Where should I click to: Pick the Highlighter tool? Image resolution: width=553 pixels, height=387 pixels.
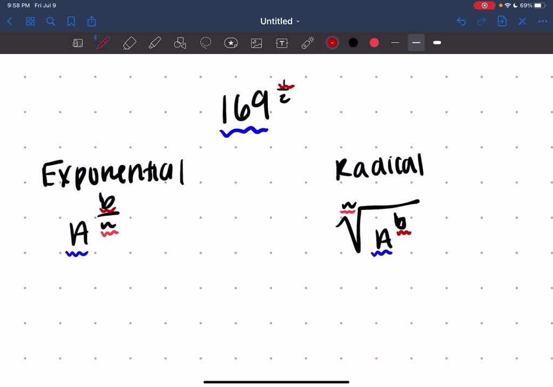[155, 43]
